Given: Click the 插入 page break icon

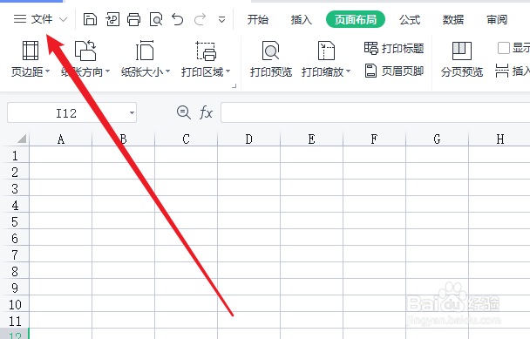Looking at the screenshot, I should (502, 71).
